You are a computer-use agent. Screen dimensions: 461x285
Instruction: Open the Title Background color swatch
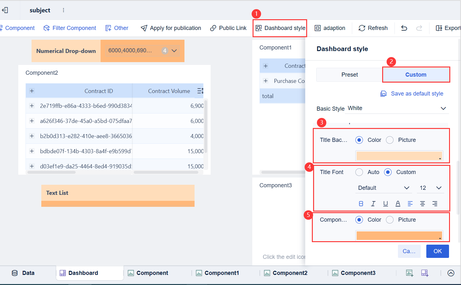click(x=399, y=156)
